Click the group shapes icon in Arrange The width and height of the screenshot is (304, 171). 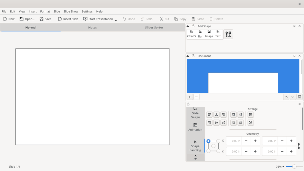tap(251, 115)
